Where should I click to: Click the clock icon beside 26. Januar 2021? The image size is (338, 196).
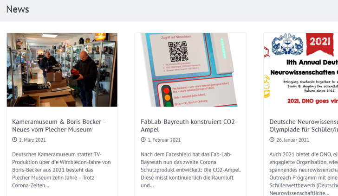[272, 139]
